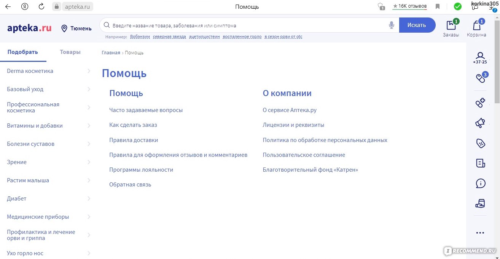Viewport: 500px width, 259px height.
Task: Click the 16K отзывов rating badge
Action: coord(409,6)
